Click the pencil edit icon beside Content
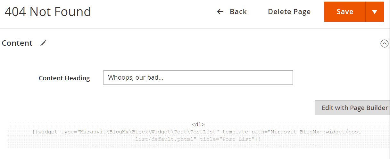390x159 pixels. pos(44,43)
